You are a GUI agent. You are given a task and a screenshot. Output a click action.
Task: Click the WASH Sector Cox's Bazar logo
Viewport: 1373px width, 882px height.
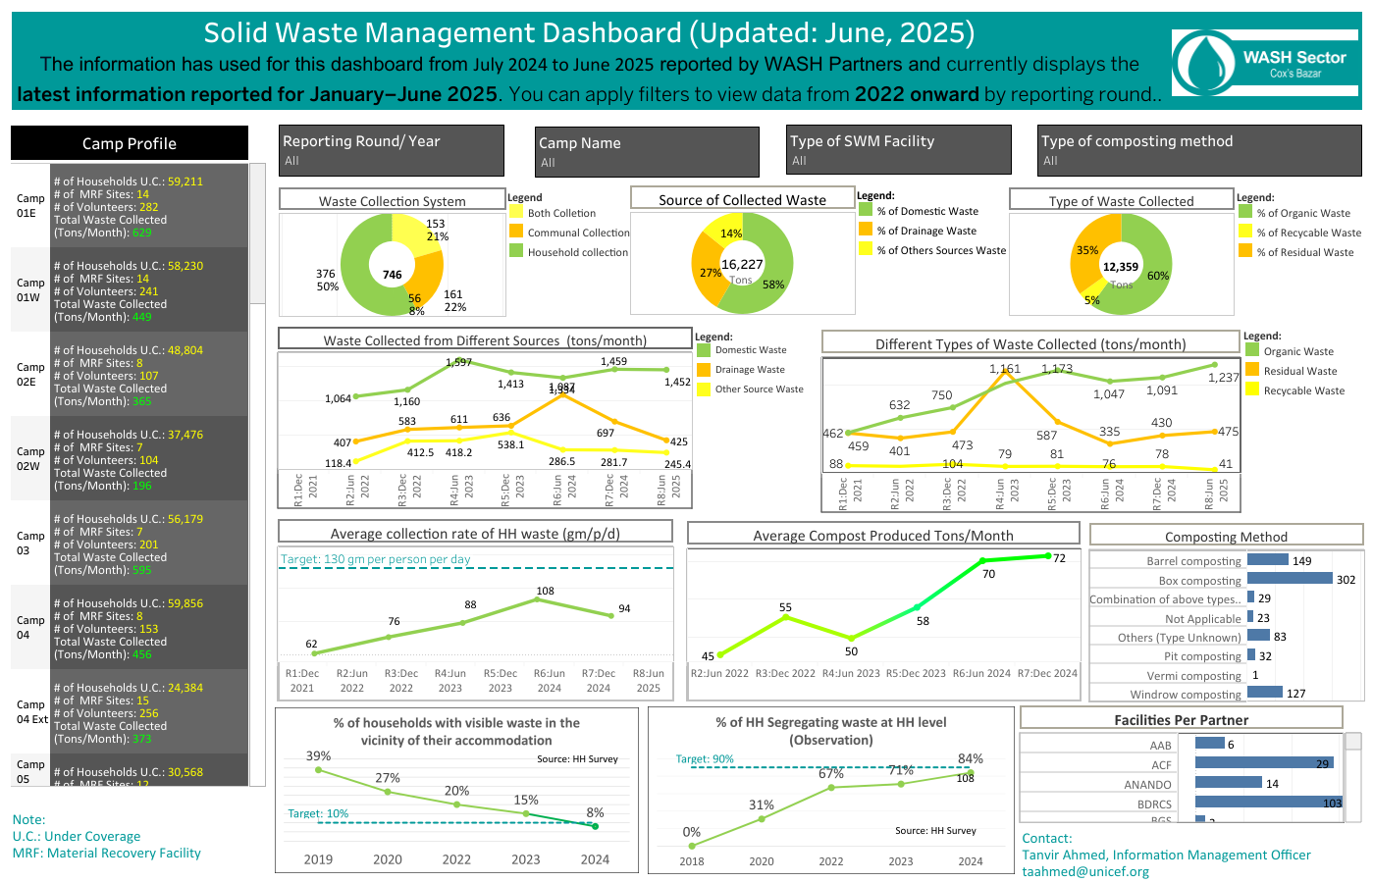[1265, 64]
